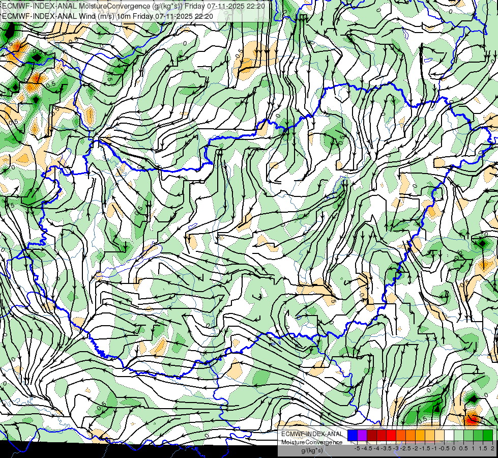Pick the light green swatch from 0.5 to 1
This screenshot has width=498, height=458.
click(x=468, y=436)
